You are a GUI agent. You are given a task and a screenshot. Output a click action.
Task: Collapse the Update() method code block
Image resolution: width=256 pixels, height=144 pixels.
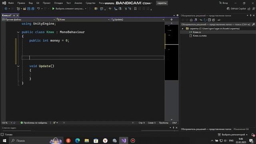[x=18, y=66]
